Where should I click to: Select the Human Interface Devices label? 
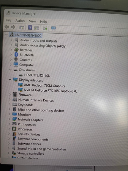pyautogui.click(x=36, y=100)
